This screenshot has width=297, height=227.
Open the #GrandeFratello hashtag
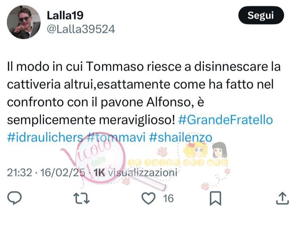225,120
